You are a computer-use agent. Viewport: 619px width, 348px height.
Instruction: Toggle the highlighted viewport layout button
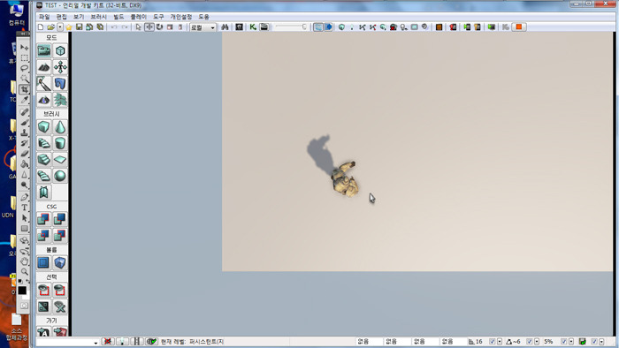pyautogui.click(x=317, y=26)
